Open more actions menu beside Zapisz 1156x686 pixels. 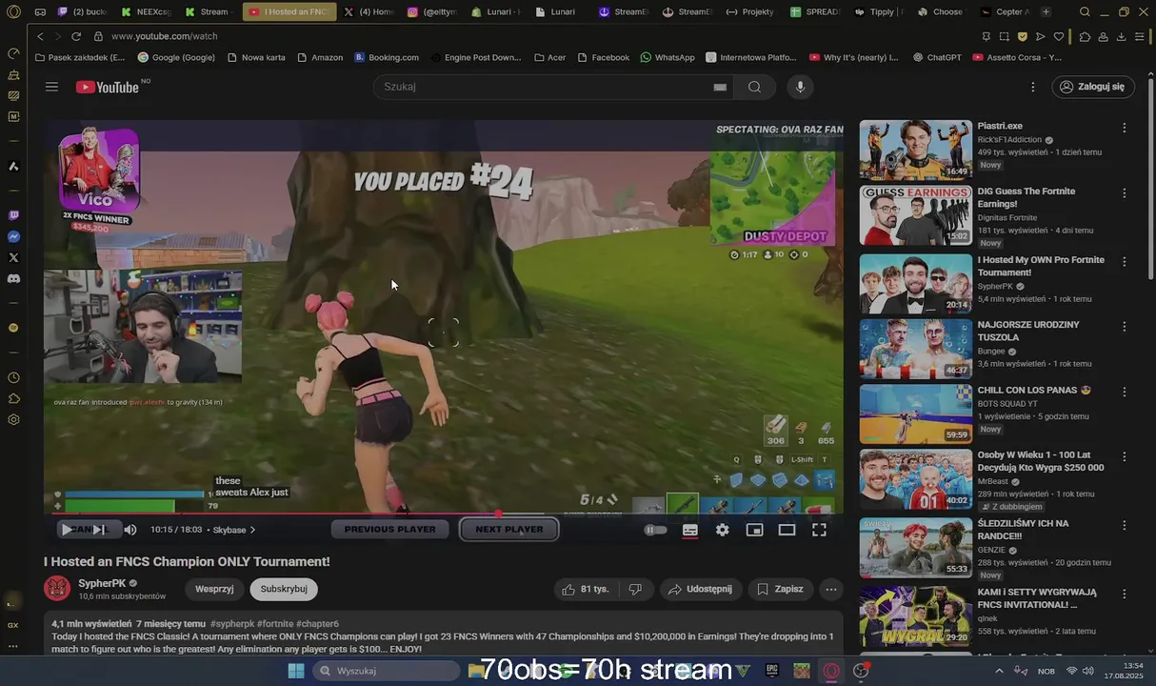(x=831, y=589)
